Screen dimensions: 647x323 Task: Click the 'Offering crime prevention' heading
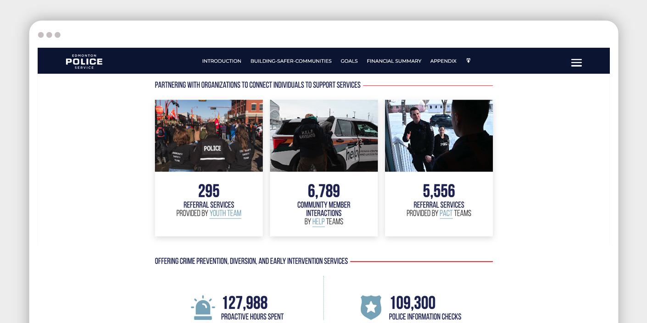(x=251, y=262)
